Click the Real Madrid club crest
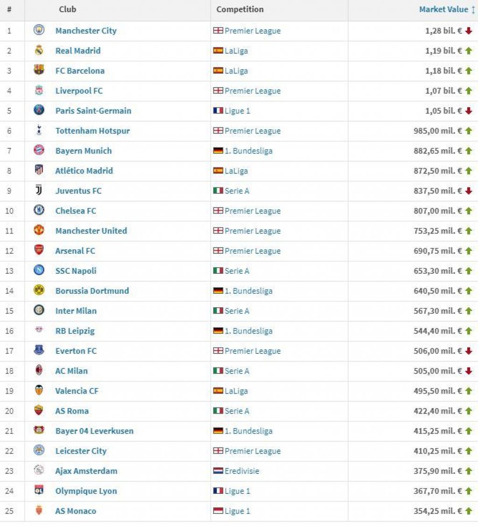The height and width of the screenshot is (526, 478). coord(39,50)
